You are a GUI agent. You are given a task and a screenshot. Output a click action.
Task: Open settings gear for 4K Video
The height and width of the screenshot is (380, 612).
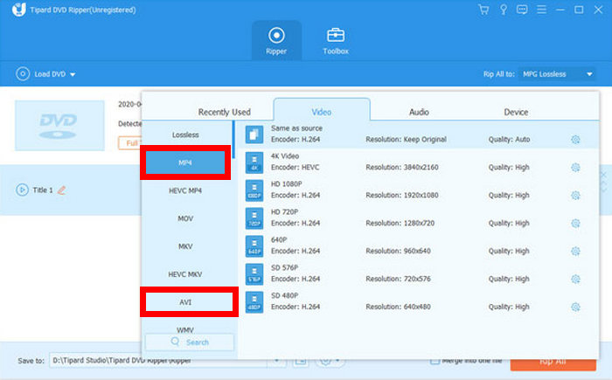coord(575,168)
